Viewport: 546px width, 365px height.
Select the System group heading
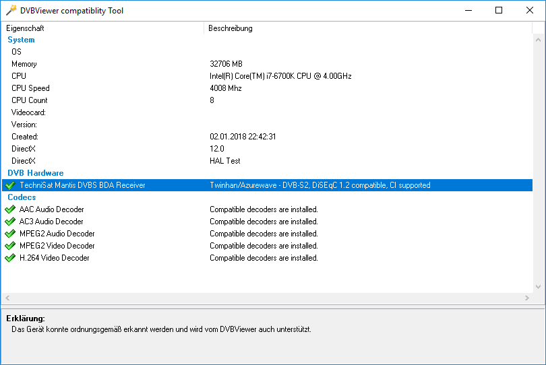22,40
